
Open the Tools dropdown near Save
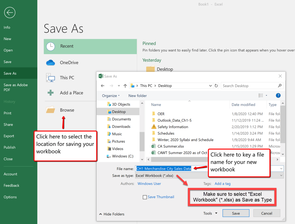click(x=210, y=213)
